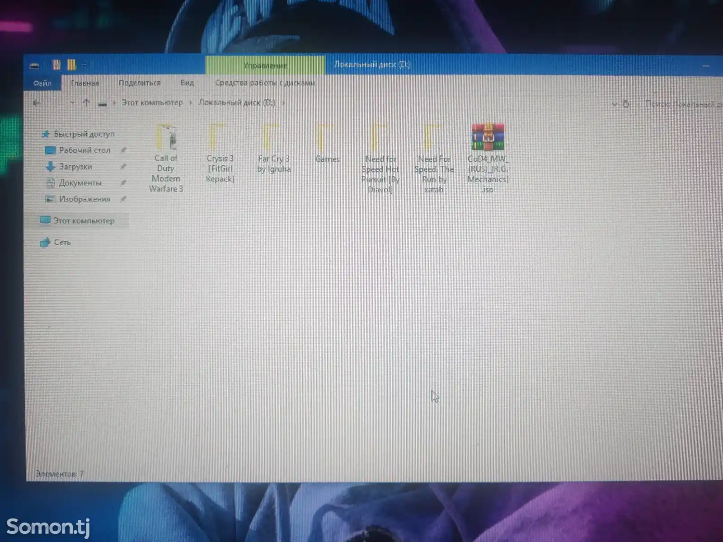
Task: Click the This PC computer icon in sidebar
Action: click(x=45, y=220)
